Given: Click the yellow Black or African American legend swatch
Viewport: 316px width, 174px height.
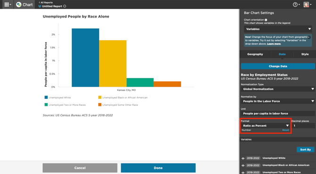Looking at the screenshot, I should pyautogui.click(x=100, y=97).
